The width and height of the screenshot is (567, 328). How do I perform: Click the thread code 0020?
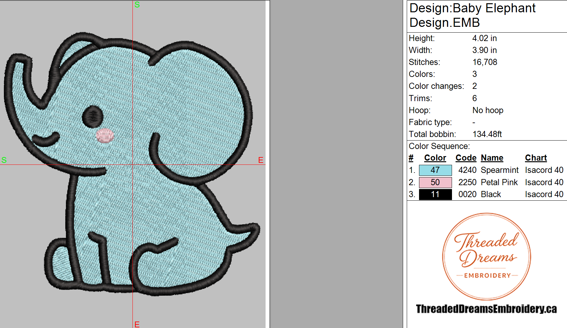[467, 194]
